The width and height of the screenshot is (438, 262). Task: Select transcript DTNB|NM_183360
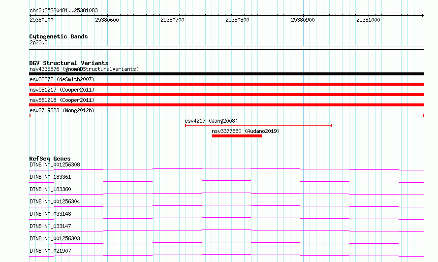(x=50, y=189)
